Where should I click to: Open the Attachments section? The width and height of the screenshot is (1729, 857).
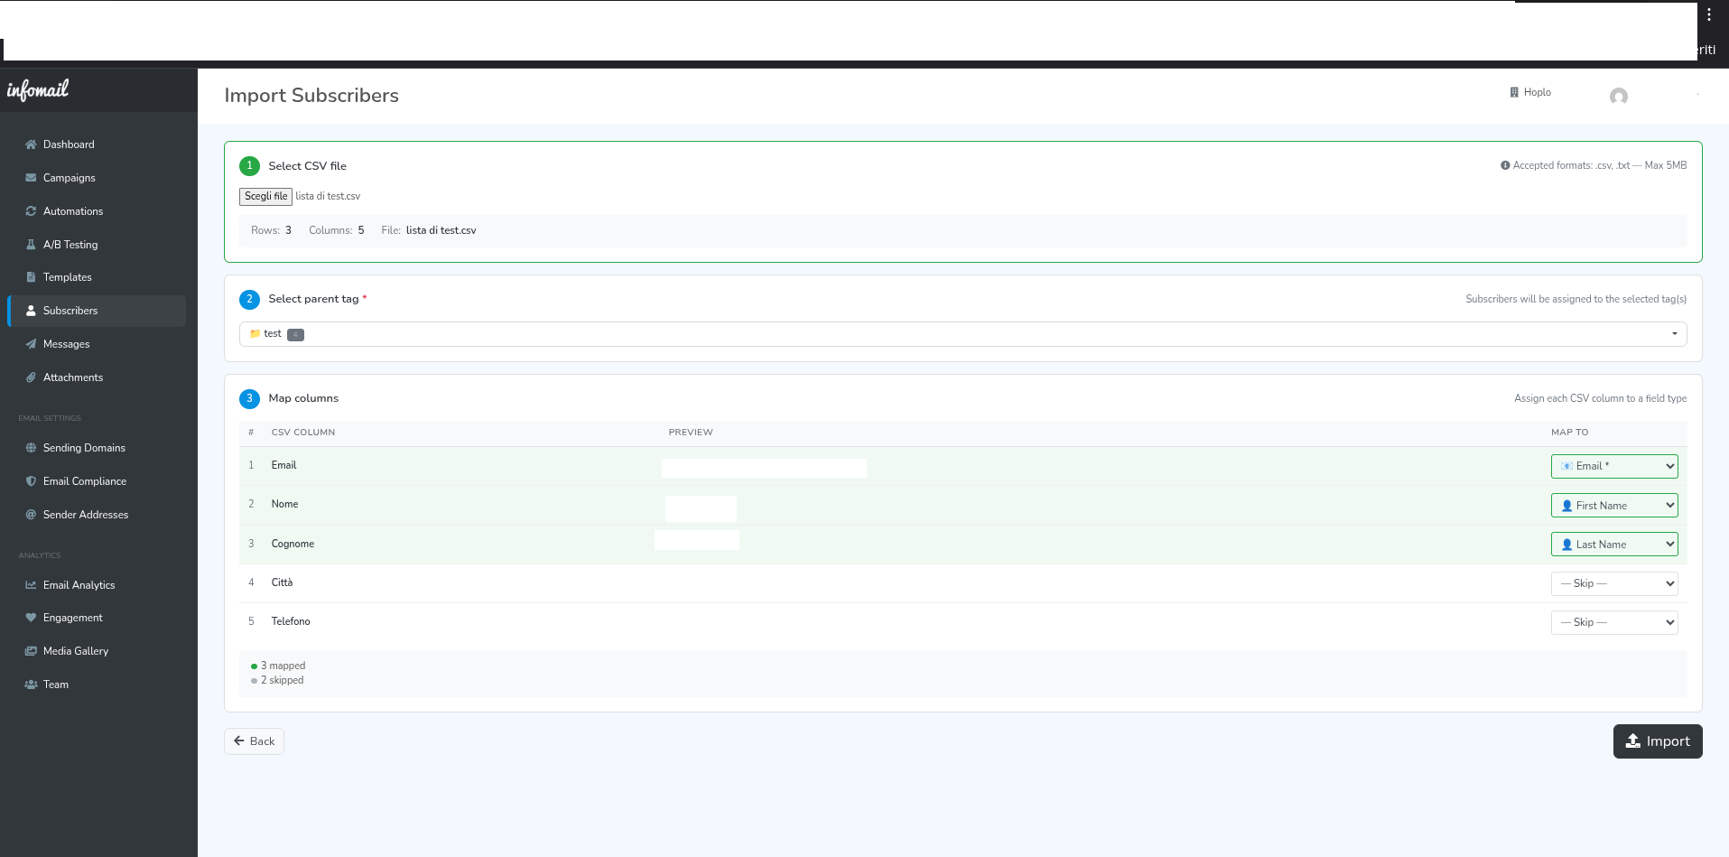point(72,377)
